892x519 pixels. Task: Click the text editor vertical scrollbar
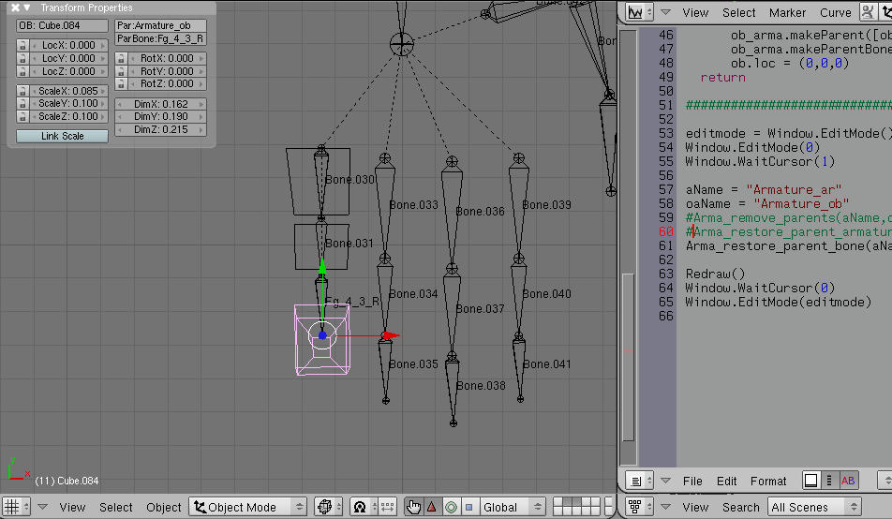click(628, 357)
